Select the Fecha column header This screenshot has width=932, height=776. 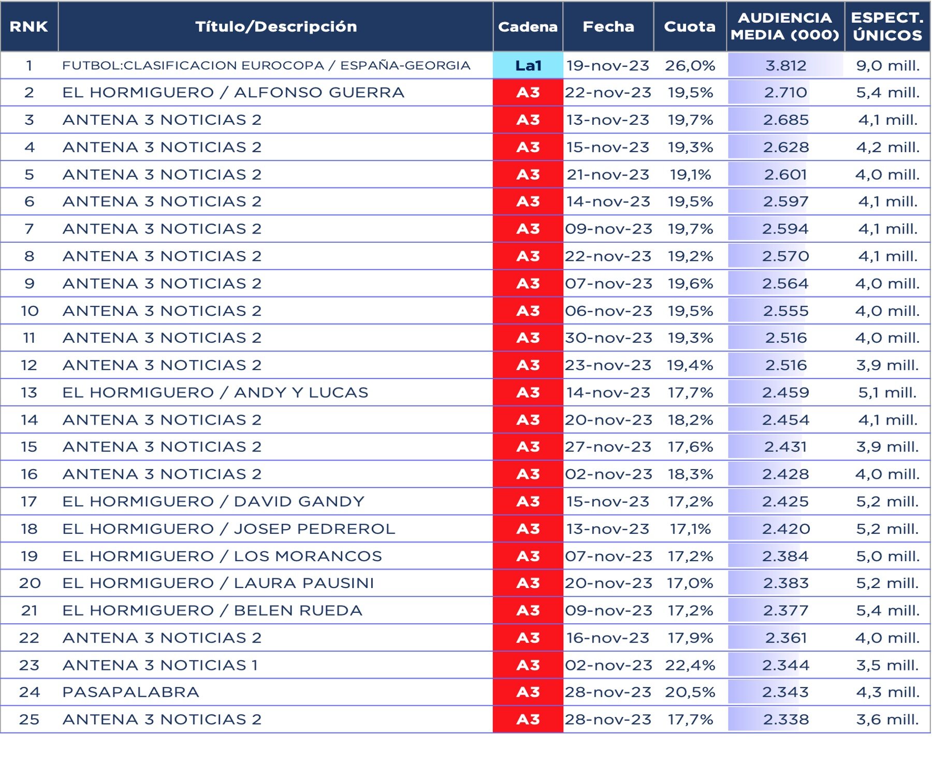pos(608,26)
